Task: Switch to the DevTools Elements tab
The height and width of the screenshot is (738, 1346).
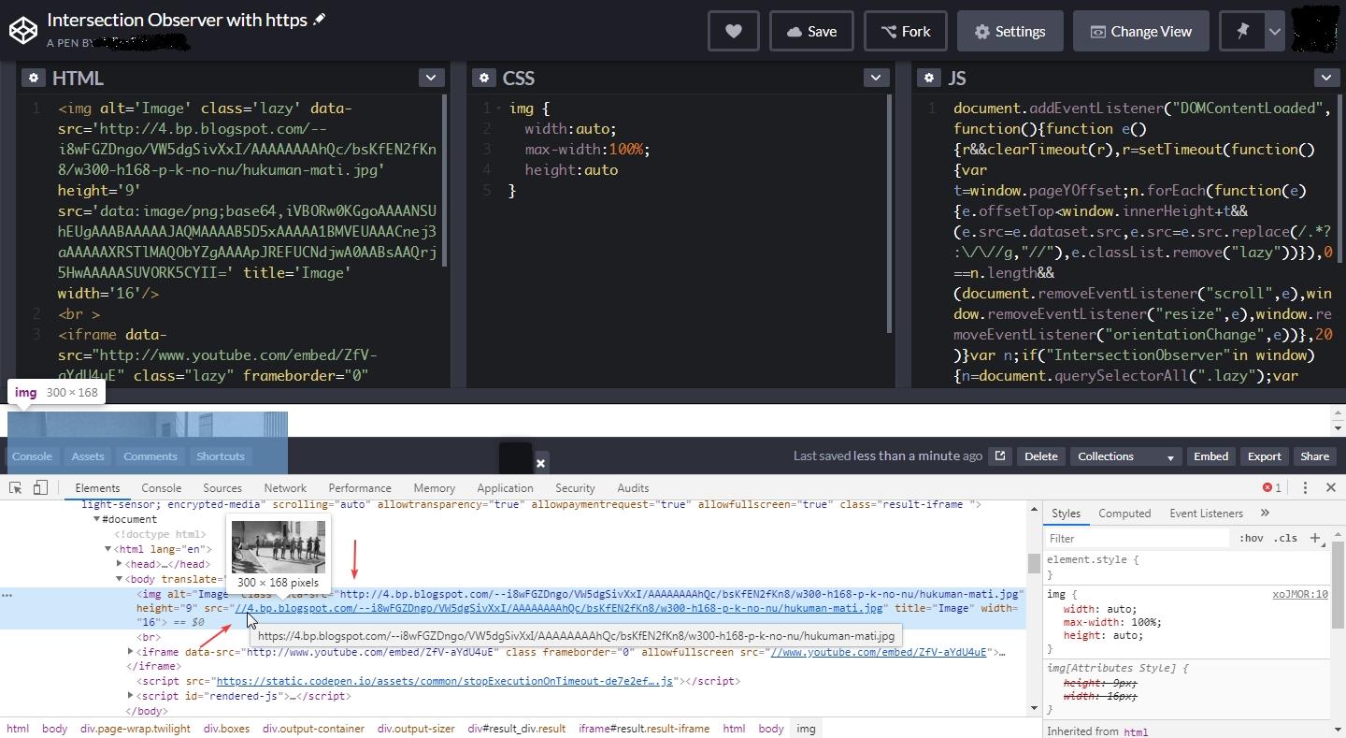Action: (97, 488)
